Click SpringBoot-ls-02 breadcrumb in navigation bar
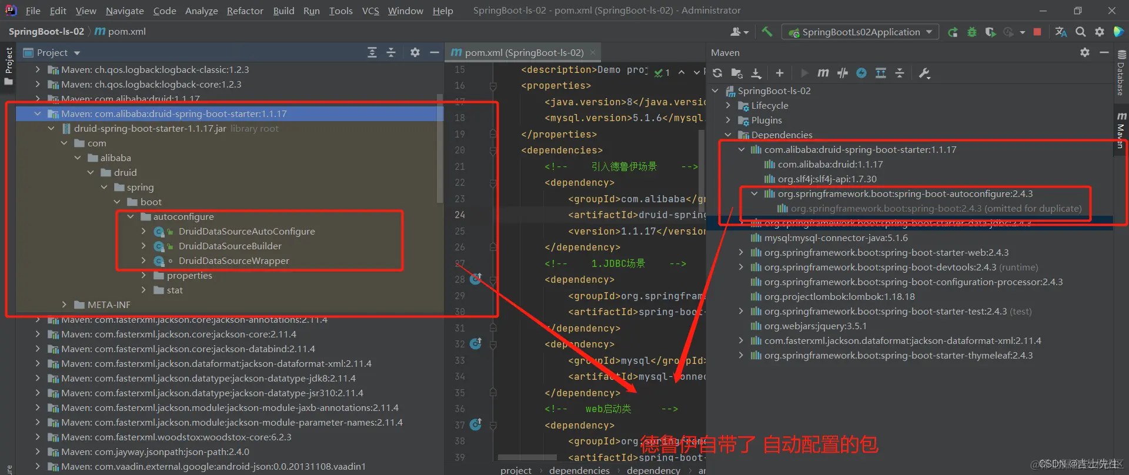Viewport: 1129px width, 475px height. [x=46, y=31]
